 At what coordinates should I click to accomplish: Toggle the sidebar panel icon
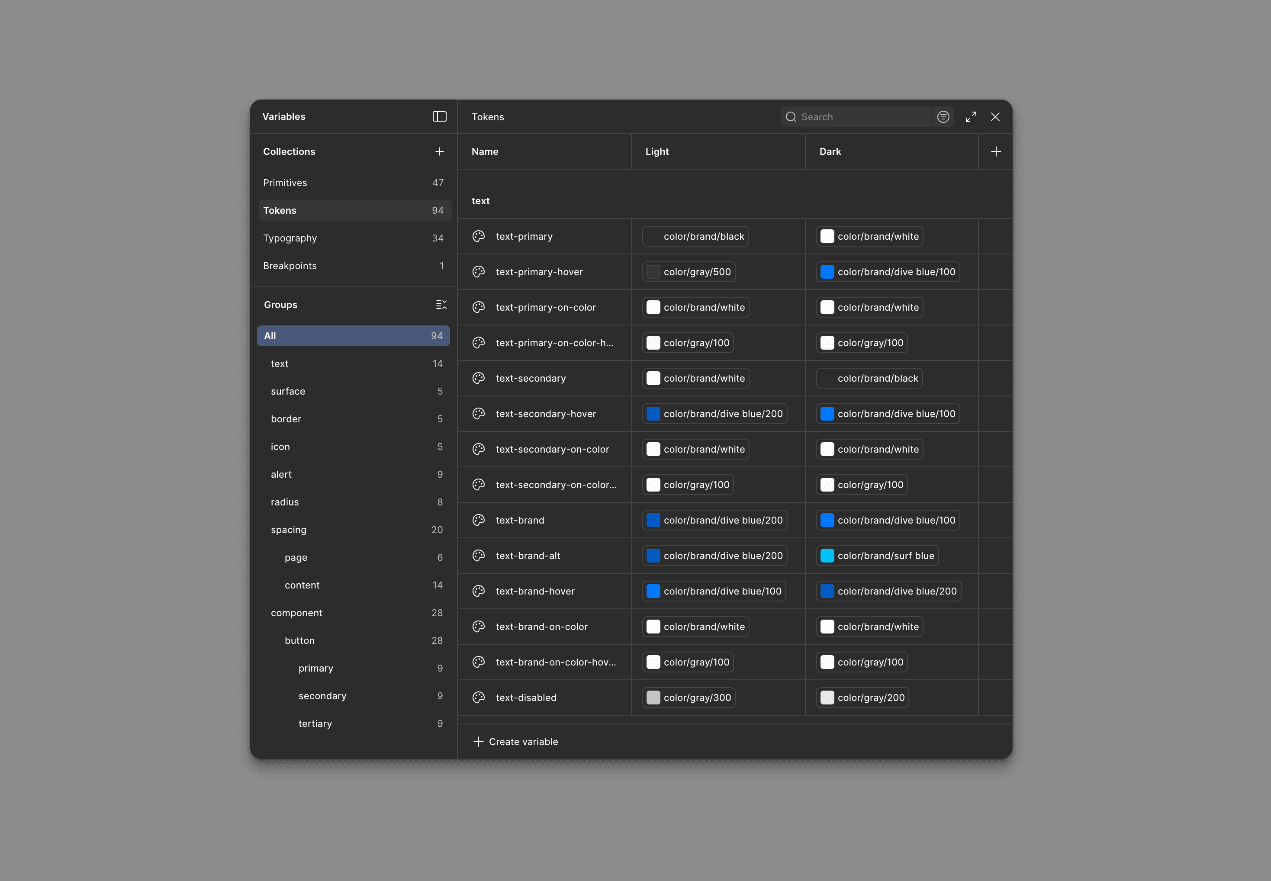pyautogui.click(x=439, y=116)
